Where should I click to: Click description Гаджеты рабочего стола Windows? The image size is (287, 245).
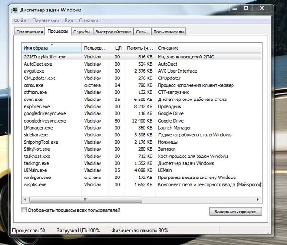click(195, 135)
